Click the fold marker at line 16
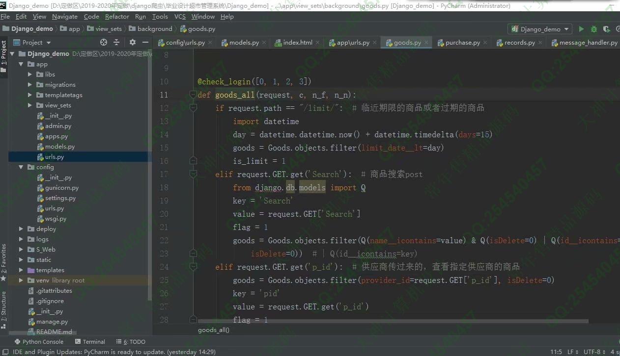Screen dimensions: 620x356 point(193,161)
